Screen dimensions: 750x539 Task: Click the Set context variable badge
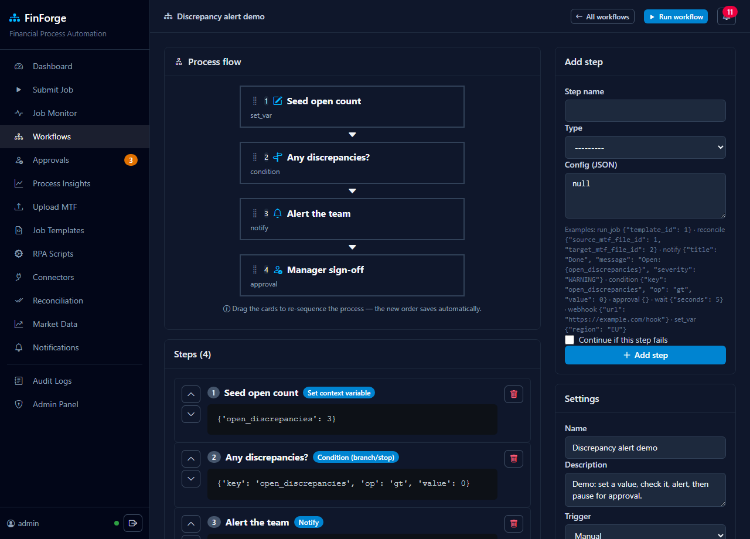click(x=339, y=393)
